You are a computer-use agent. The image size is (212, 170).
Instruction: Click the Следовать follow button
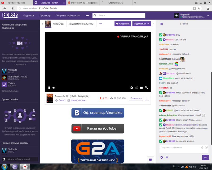click(x=122, y=24)
